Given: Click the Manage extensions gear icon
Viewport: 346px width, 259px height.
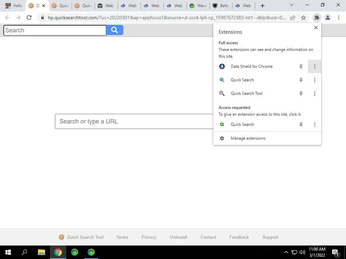Looking at the screenshot, I should [222, 138].
